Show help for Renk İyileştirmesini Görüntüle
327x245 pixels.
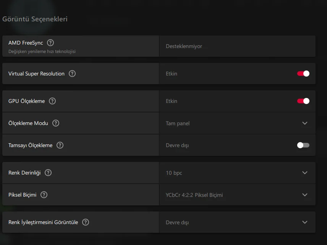click(86, 222)
